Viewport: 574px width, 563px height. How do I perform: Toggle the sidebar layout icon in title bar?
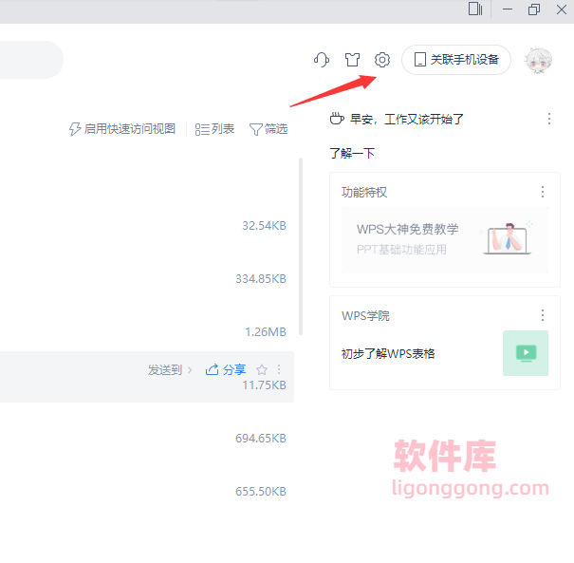(475, 9)
